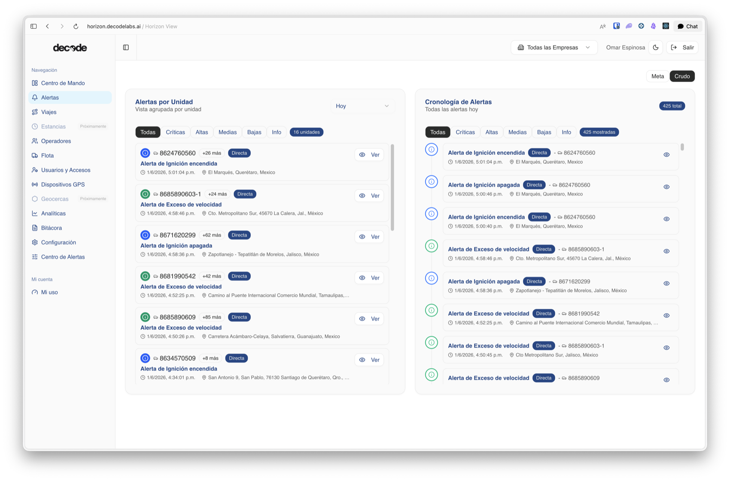Click the 16 unidades badge
The width and height of the screenshot is (730, 481).
click(x=307, y=132)
